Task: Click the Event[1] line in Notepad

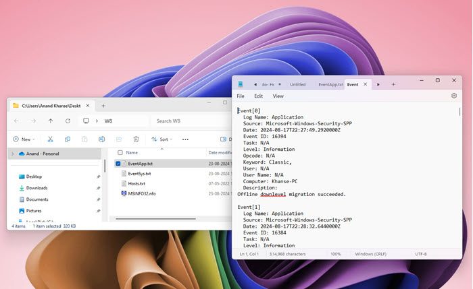Action: (249, 207)
